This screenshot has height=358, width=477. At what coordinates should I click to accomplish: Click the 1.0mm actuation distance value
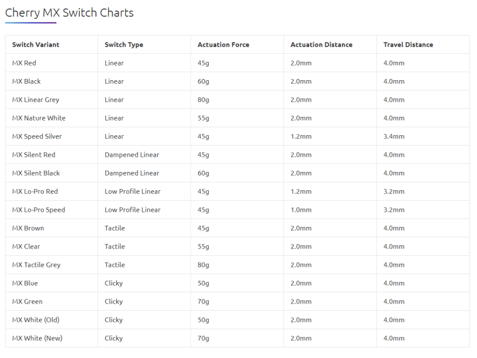click(301, 210)
